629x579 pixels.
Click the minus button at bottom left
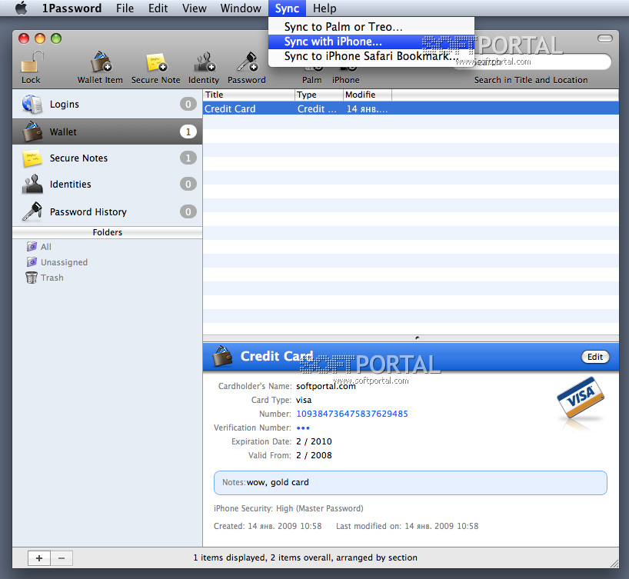point(62,558)
